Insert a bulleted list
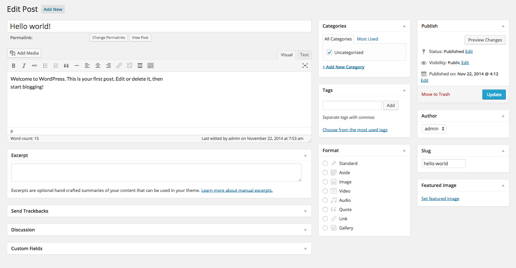The height and width of the screenshot is (268, 516). pos(45,66)
